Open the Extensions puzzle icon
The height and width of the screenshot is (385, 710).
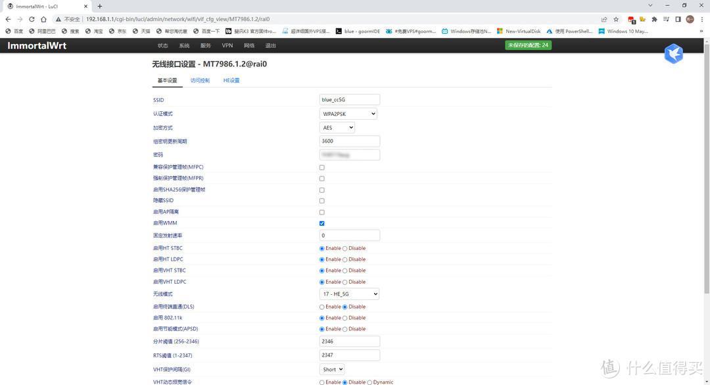654,19
